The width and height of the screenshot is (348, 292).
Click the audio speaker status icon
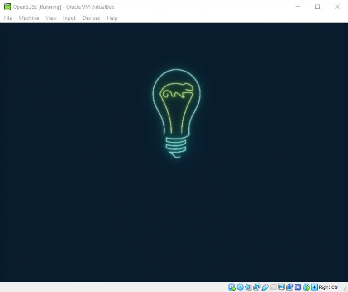click(x=248, y=287)
